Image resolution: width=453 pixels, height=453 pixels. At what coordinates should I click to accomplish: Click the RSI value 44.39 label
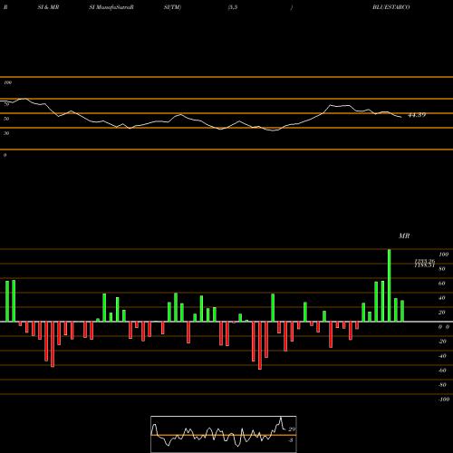click(417, 115)
